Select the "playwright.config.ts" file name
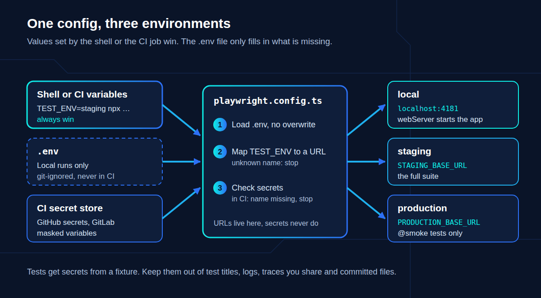The image size is (541, 298). point(268,101)
